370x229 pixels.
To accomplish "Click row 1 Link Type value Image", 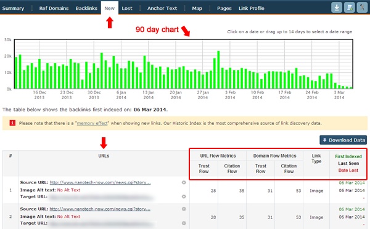I will tap(316, 191).
